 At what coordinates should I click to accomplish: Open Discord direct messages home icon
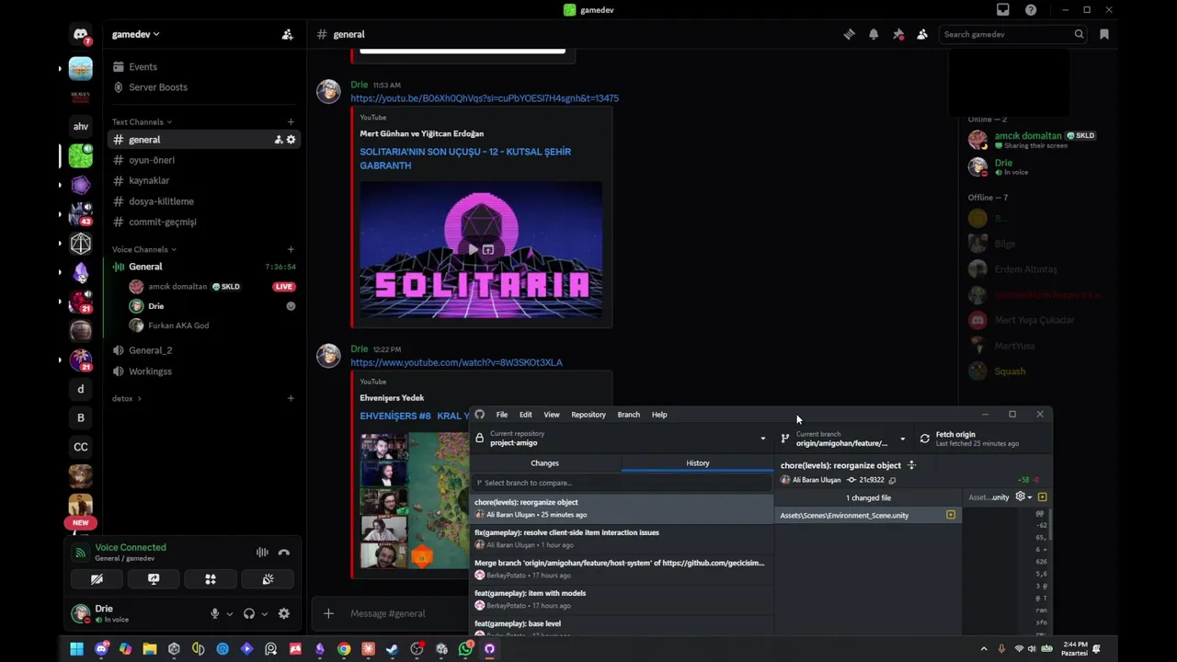(x=81, y=35)
